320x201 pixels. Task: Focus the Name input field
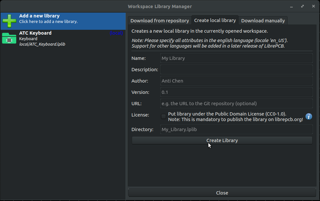(236, 58)
